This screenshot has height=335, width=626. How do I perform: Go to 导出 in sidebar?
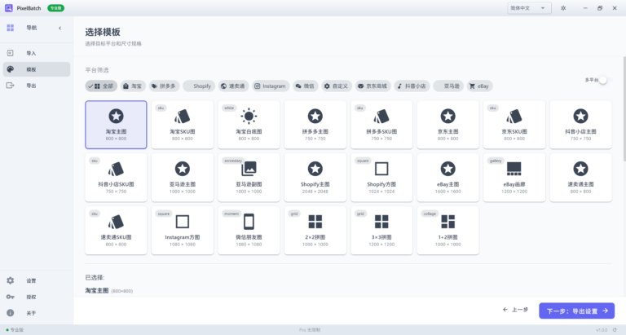tap(37, 86)
